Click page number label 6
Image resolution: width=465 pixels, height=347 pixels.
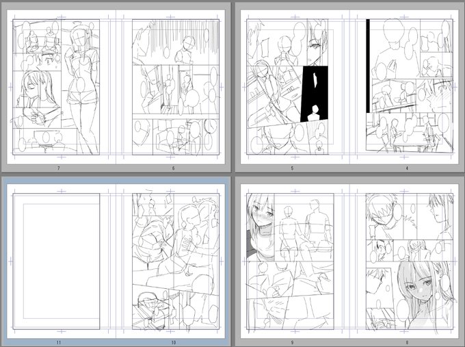174,168
